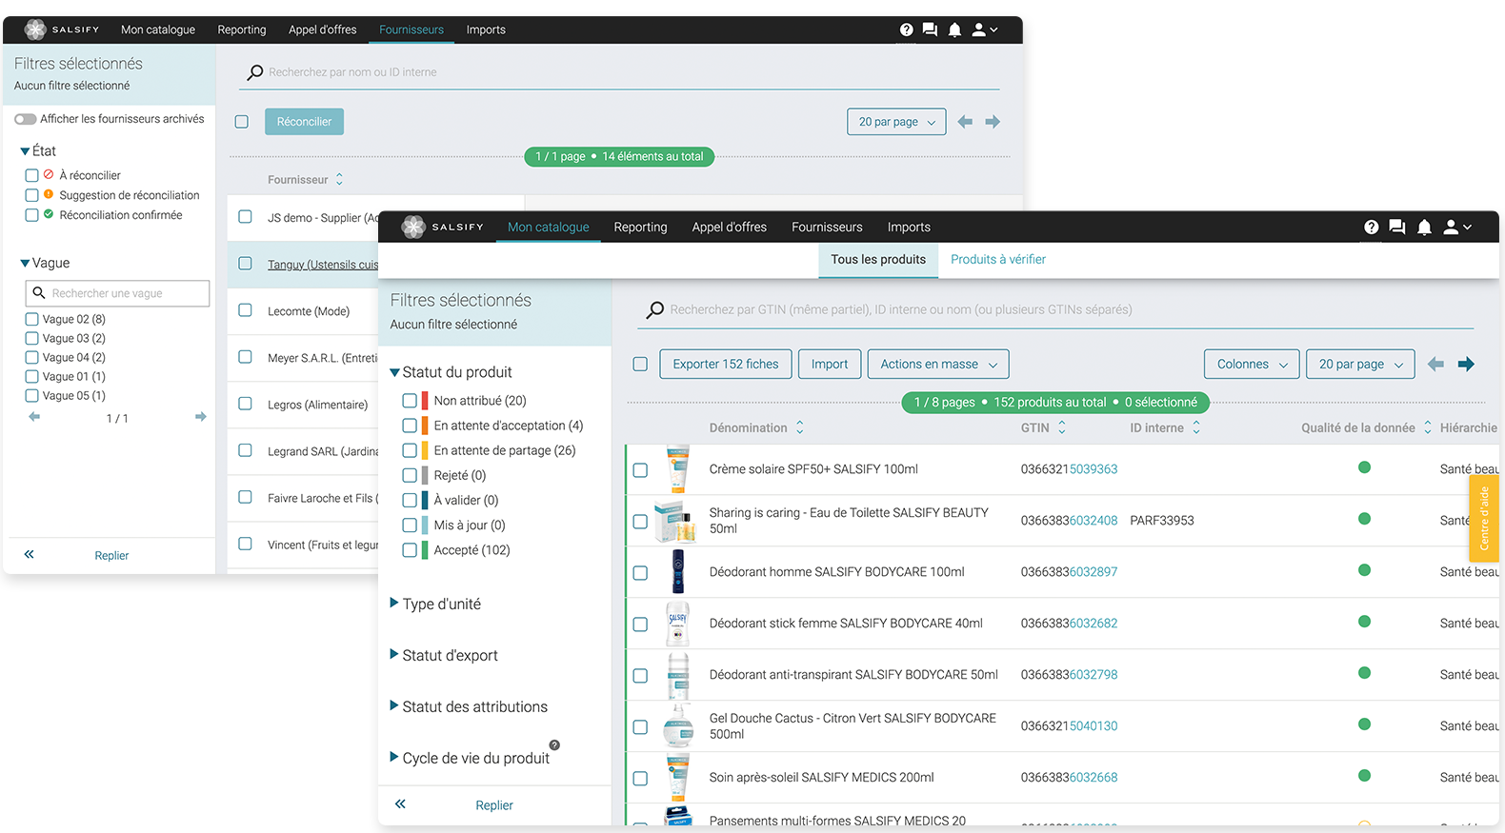This screenshot has height=833, width=1505.
Task: Open 20 par page dropdown in products window
Action: [1360, 364]
